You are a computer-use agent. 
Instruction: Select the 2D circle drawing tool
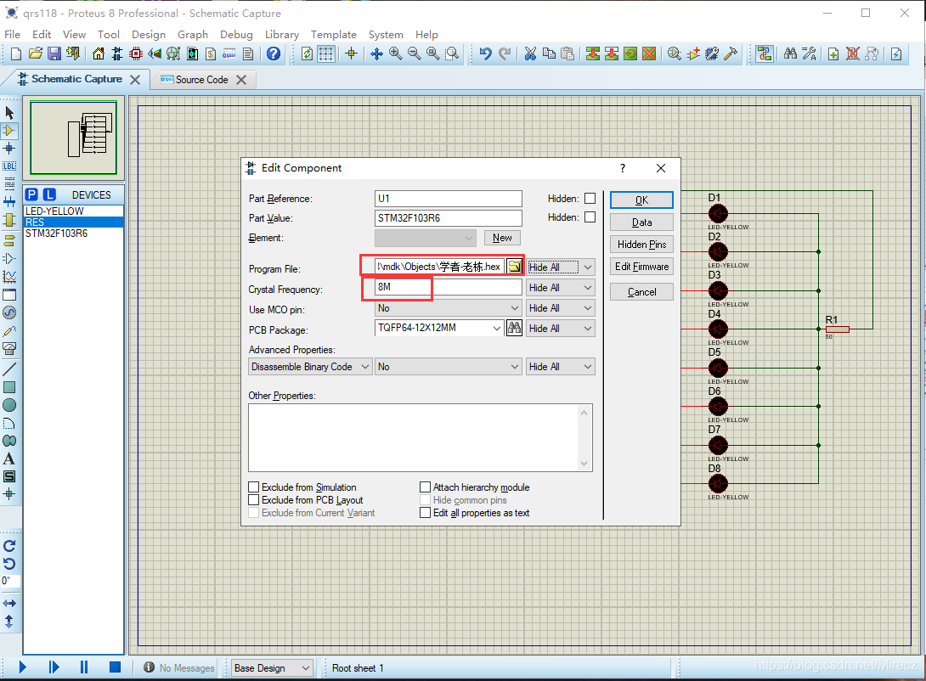coord(8,405)
